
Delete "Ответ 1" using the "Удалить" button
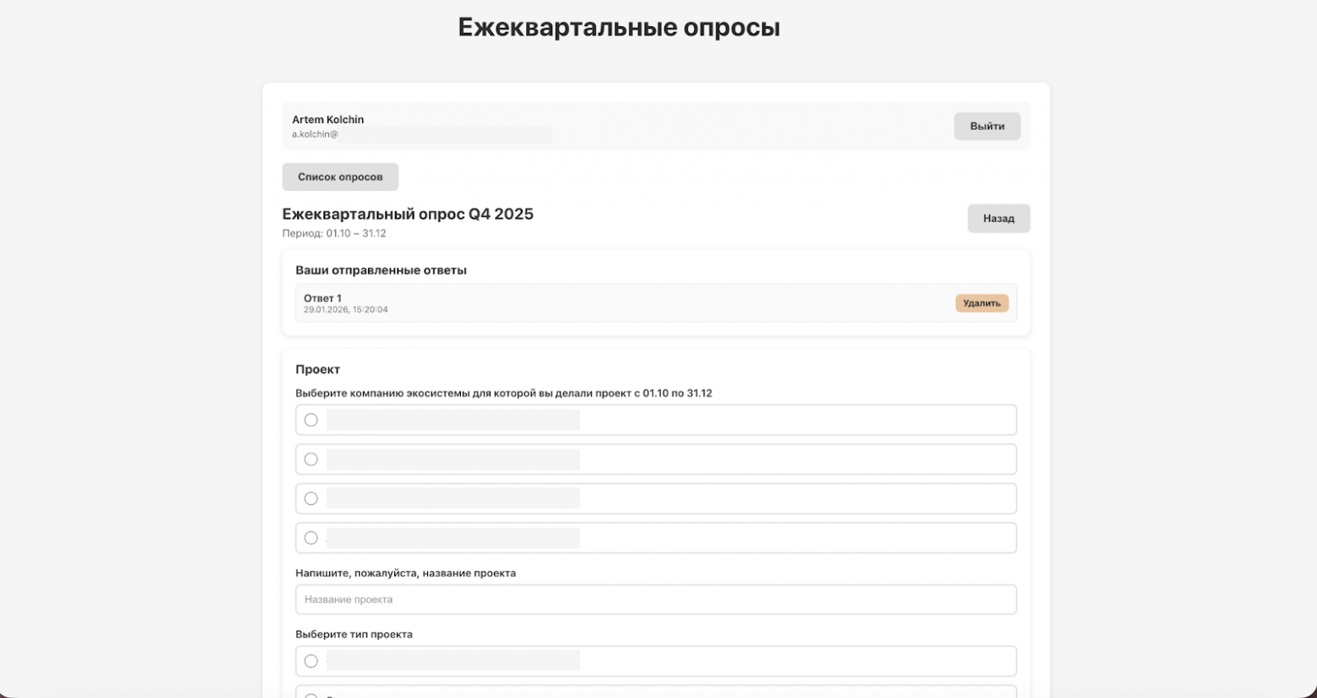pos(981,302)
